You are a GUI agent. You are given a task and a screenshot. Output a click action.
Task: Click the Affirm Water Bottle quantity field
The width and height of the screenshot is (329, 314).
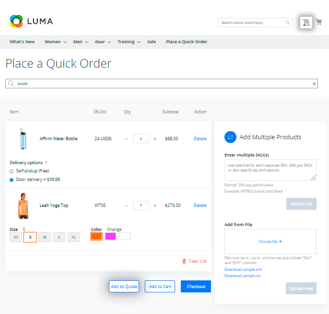point(141,139)
